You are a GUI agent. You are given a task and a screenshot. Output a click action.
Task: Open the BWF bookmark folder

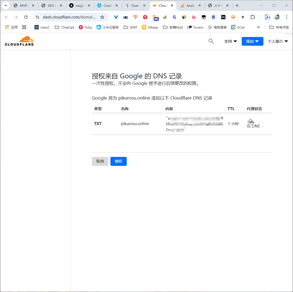[130, 27]
